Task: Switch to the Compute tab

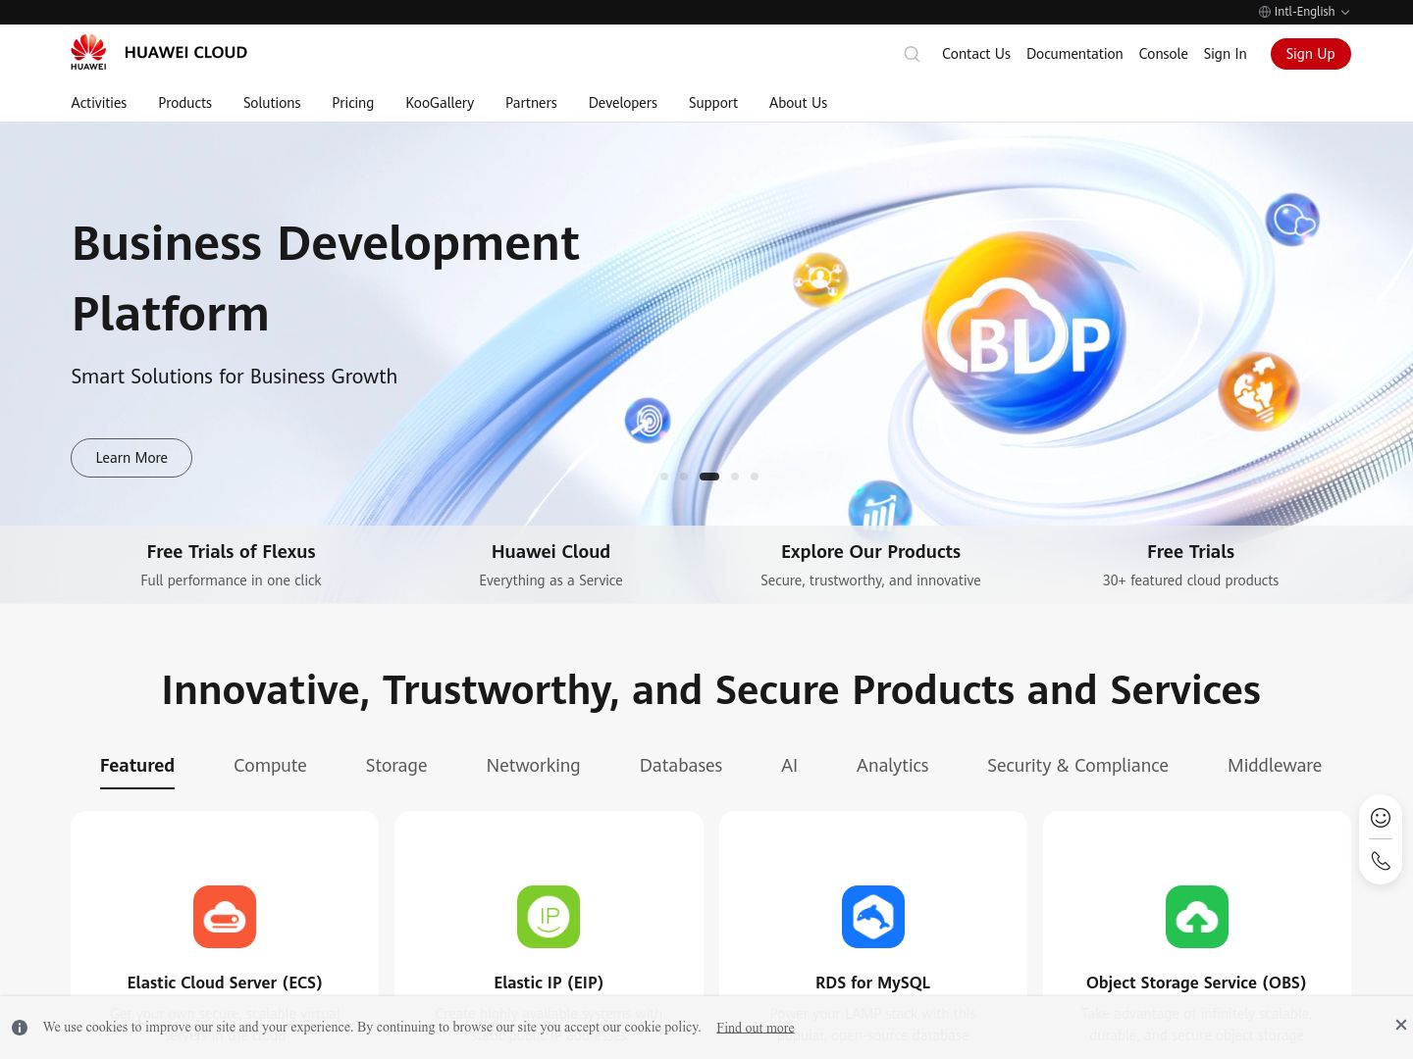Action: click(270, 766)
